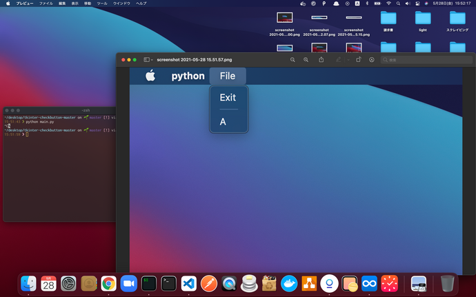476x297 pixels.
Task: Click the Bluetooth status icon
Action: [x=367, y=3]
